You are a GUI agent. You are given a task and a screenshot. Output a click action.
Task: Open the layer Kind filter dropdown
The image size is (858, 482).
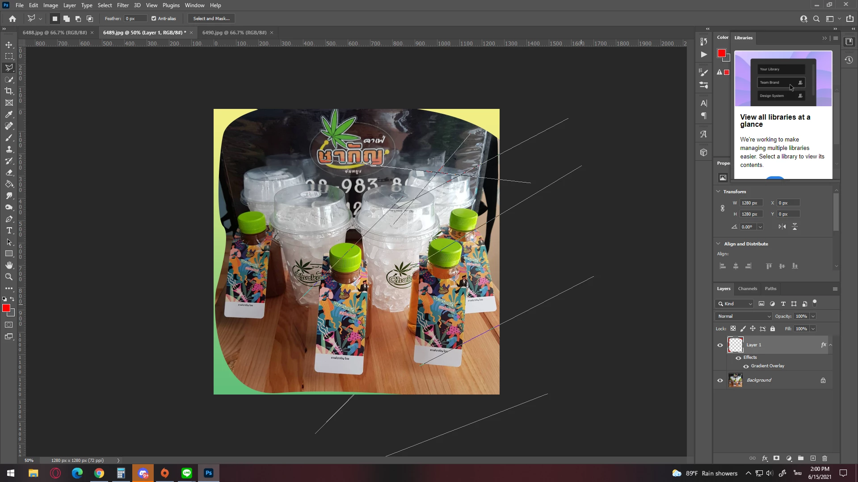pyautogui.click(x=735, y=304)
